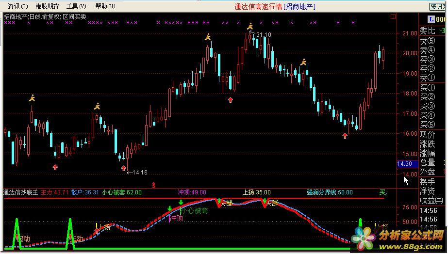
Task: Click the 14.16 low price label
Action: click(140, 173)
